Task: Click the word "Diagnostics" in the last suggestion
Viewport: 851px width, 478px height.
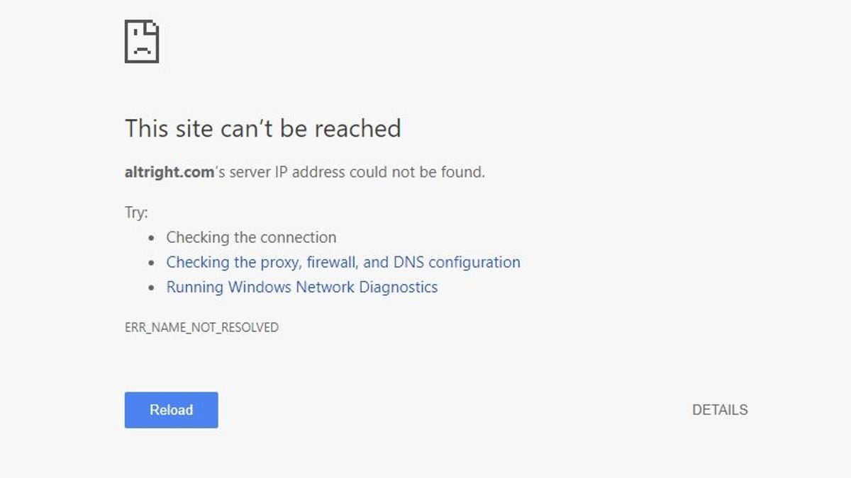Action: pyautogui.click(x=398, y=288)
